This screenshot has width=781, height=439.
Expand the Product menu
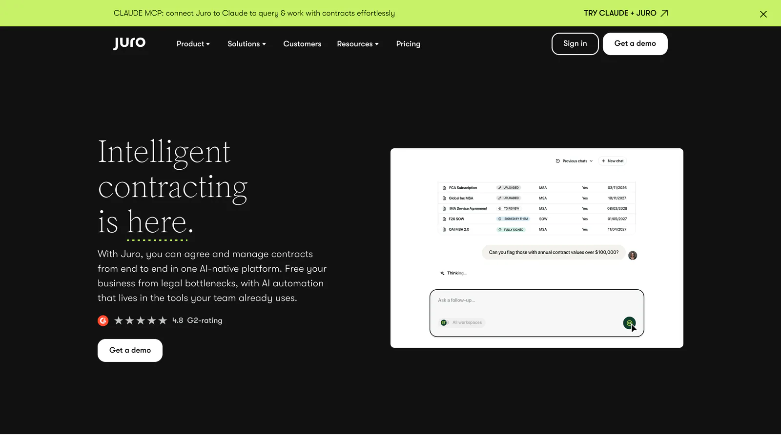coord(193,44)
